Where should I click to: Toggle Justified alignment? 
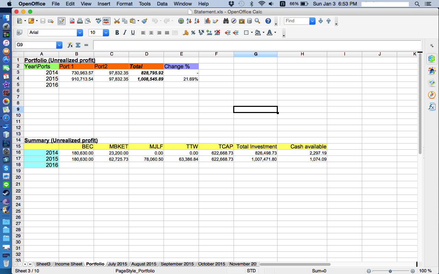[x=167, y=33]
